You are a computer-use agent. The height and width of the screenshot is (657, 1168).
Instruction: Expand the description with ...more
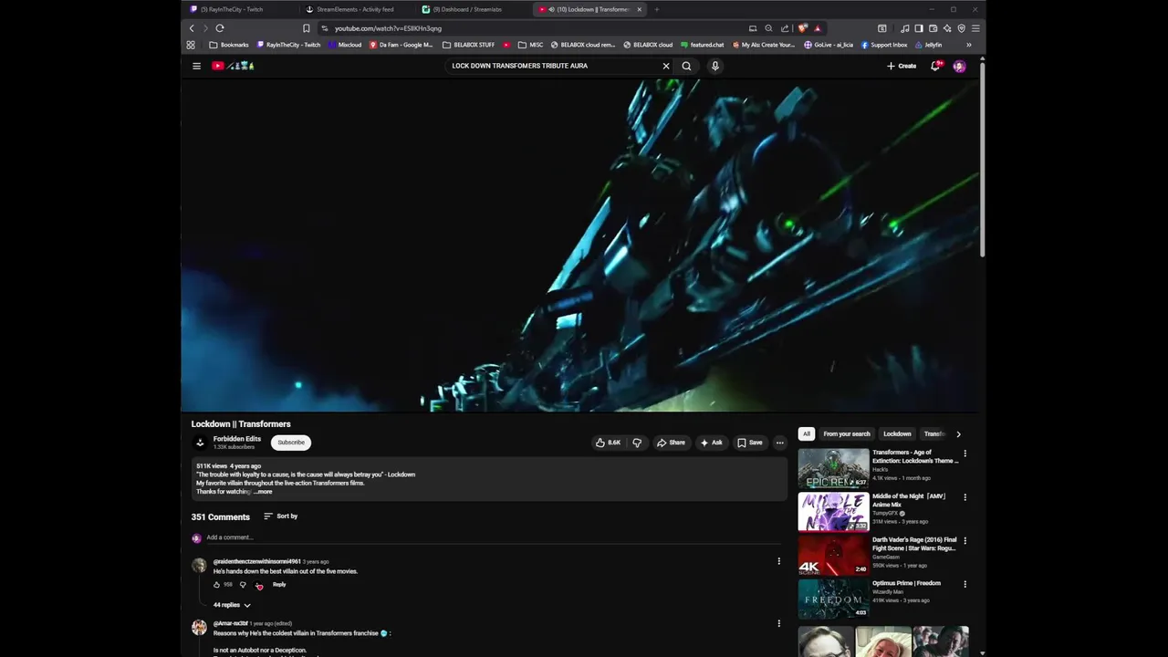tap(263, 492)
